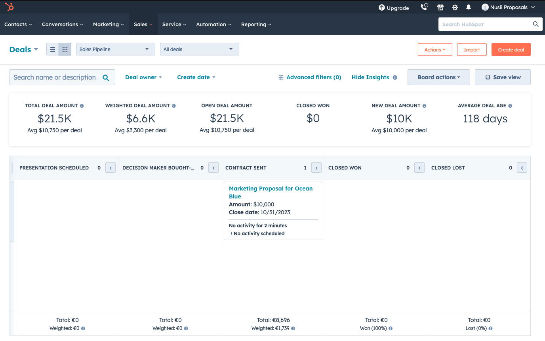Screen dimensions: 545x341
Task: Open the HubSpot Marketplace icon
Action: coord(440,7)
